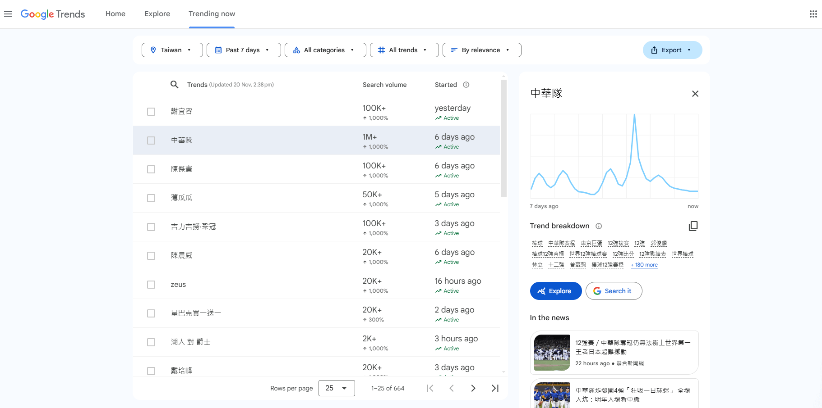This screenshot has height=408, width=822.
Task: Click the Search volume column header
Action: click(x=384, y=85)
